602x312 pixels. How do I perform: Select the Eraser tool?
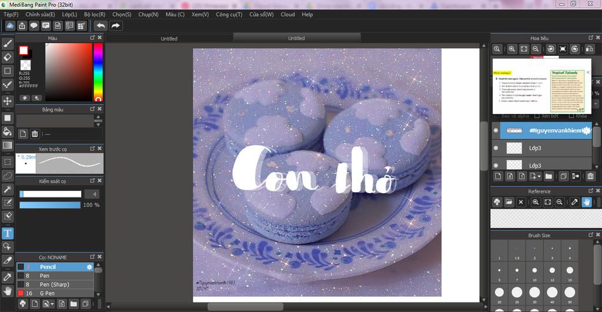coord(7,57)
